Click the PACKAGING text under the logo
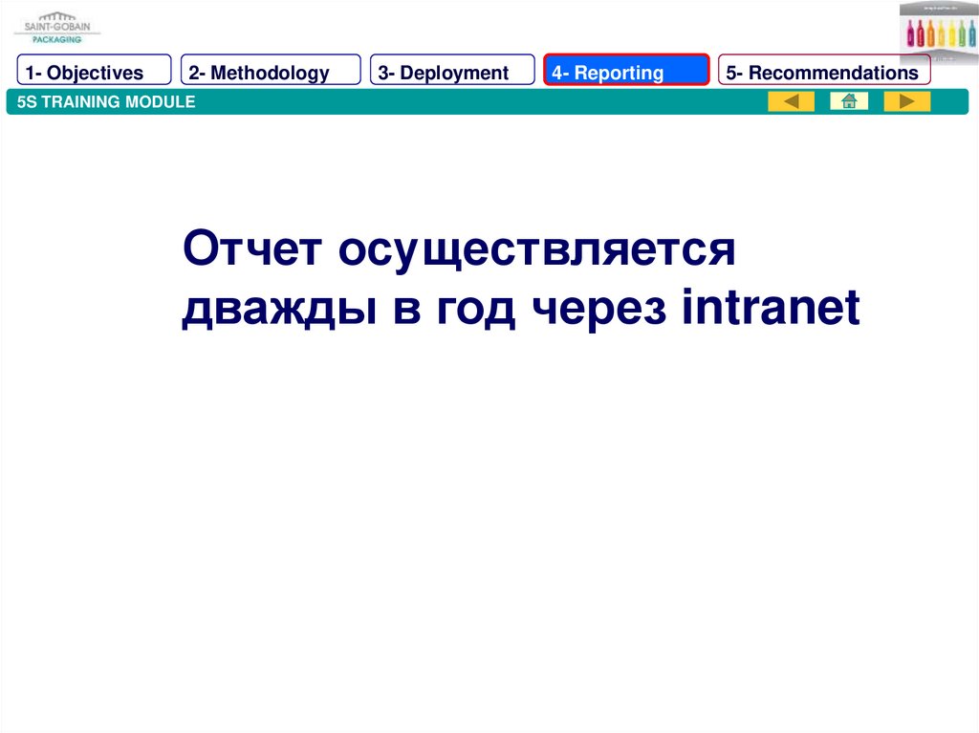 [x=56, y=39]
